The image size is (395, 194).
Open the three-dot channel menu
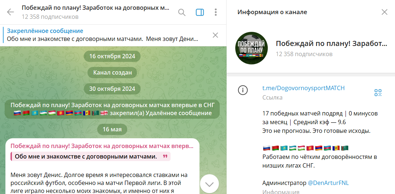coord(216,12)
